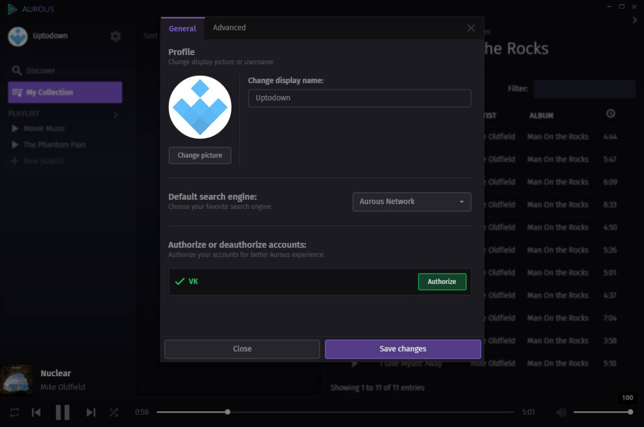
Task: Skip to the next track
Action: coord(90,412)
